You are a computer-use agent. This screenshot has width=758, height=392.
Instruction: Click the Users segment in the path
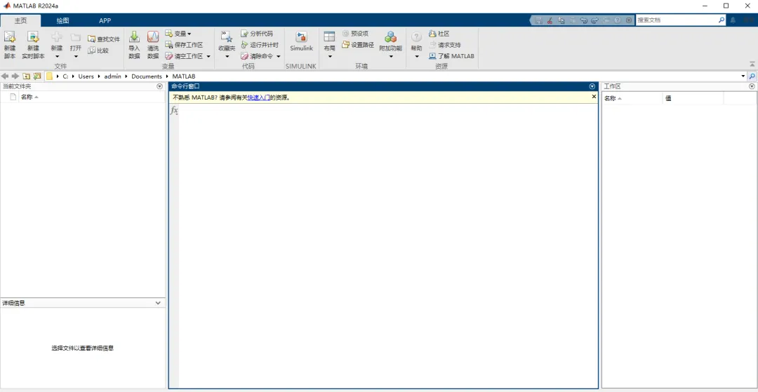pyautogui.click(x=86, y=76)
